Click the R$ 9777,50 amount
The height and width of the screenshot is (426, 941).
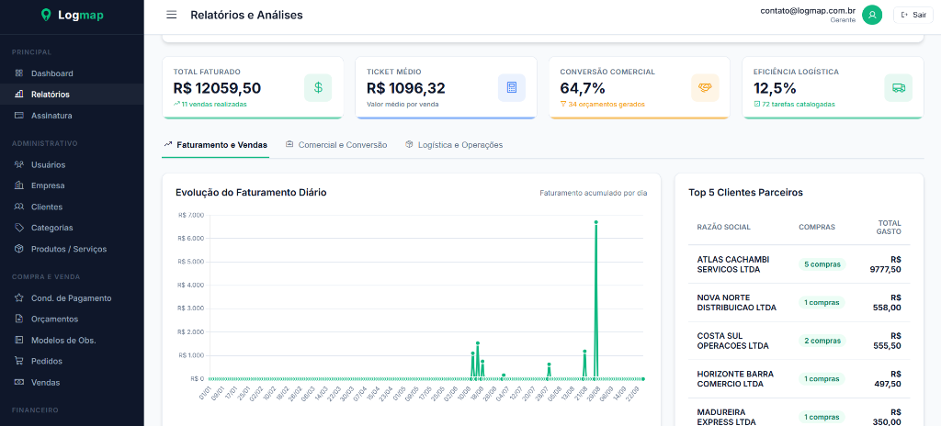pos(885,264)
